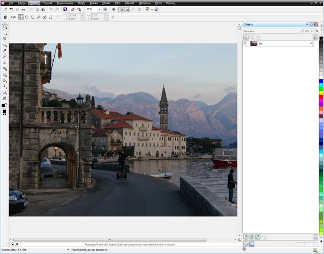Click the Tryb button in property bar
The image size is (324, 254).
13,17
